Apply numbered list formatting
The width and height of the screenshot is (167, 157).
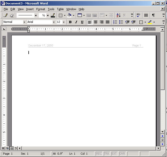click(x=115, y=22)
